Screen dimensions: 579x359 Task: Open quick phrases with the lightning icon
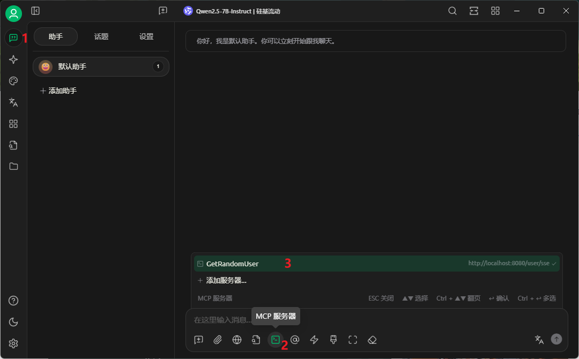(x=314, y=340)
